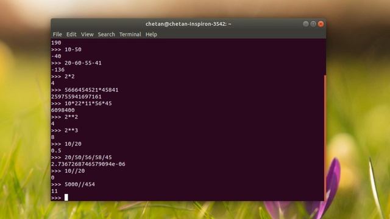
Task: Open the Terminal menu
Action: coord(130,34)
